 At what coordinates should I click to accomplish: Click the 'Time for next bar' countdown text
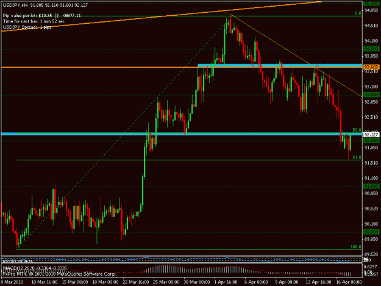click(34, 21)
